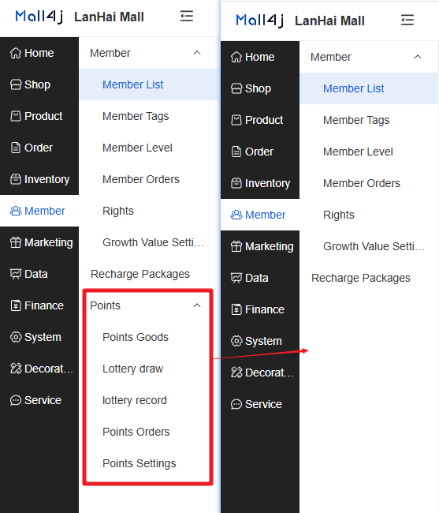Click the System gear icon in left panel
439x513 pixels.
pos(15,337)
